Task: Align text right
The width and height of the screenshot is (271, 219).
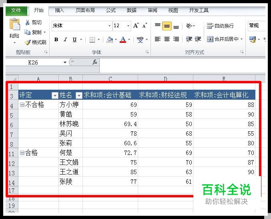Action: 176,39
